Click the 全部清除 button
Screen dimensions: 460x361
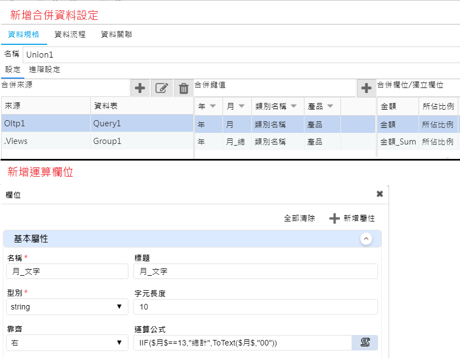pos(299,218)
